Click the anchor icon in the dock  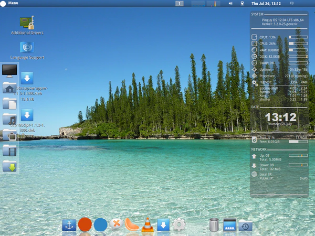(69, 225)
